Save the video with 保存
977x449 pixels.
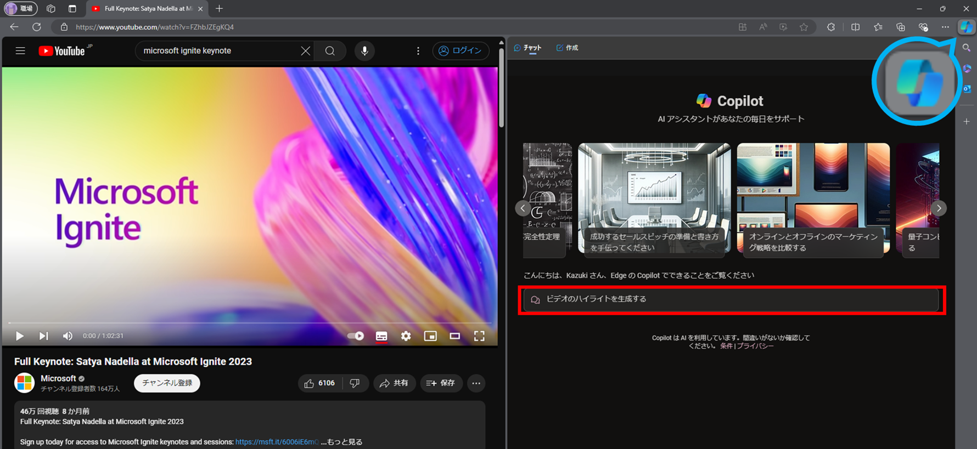tap(441, 383)
